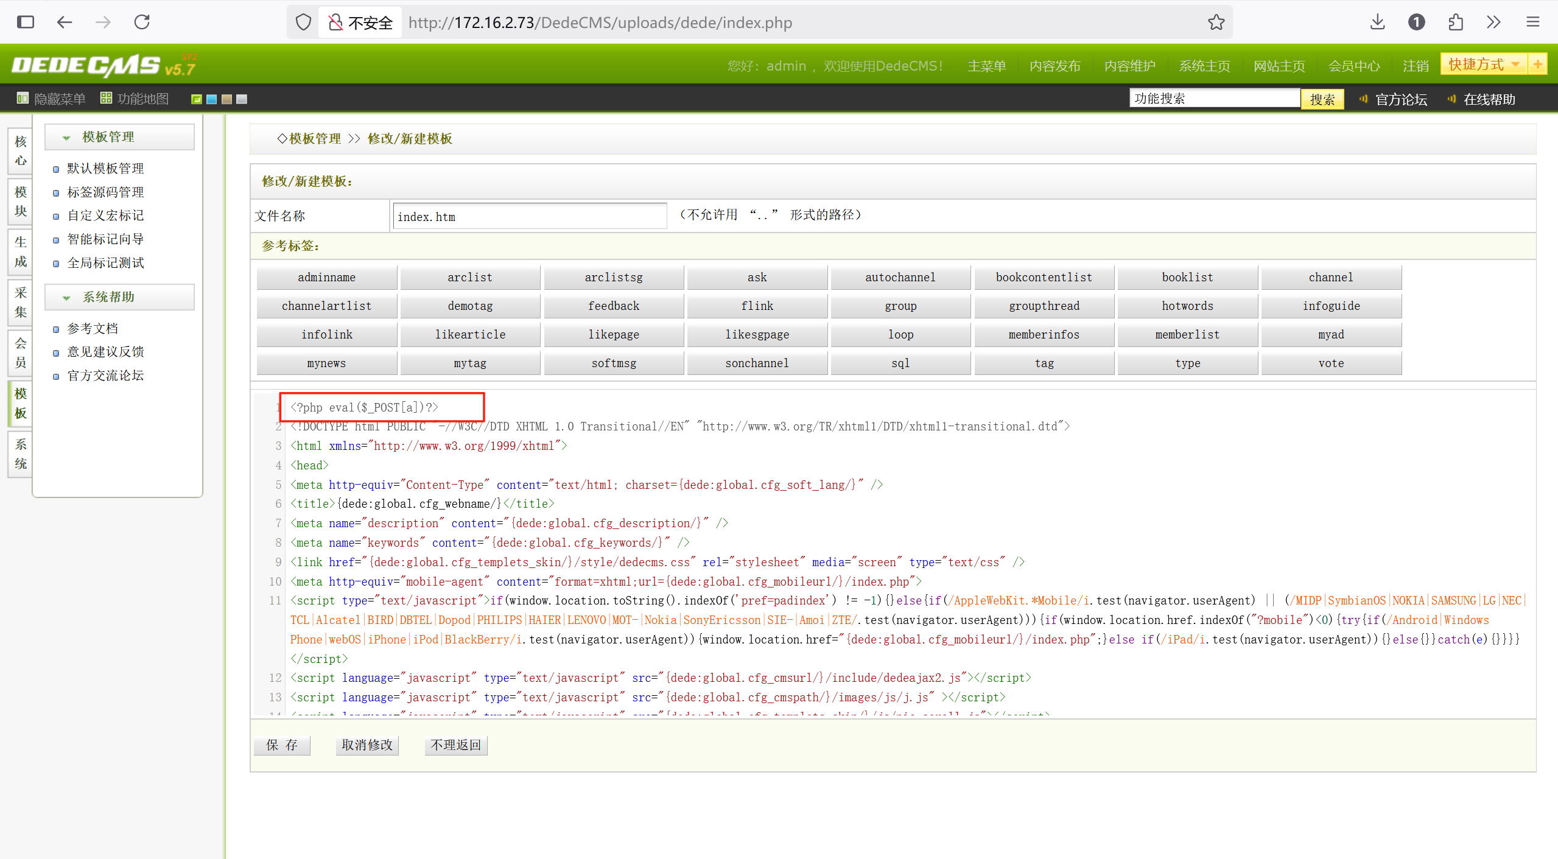
Task: Open the browser downloads icon
Action: (x=1377, y=23)
